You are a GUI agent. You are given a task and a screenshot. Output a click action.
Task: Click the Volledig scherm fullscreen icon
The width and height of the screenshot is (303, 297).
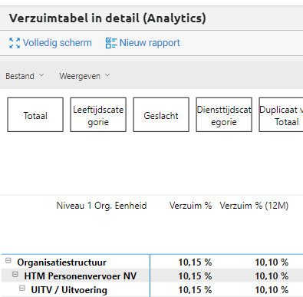pos(15,43)
